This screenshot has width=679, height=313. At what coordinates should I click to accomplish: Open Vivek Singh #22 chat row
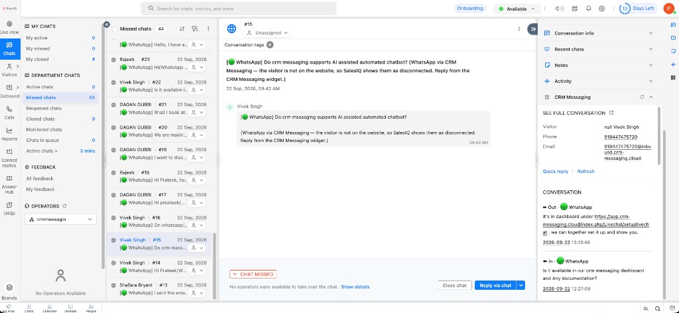pos(159,86)
